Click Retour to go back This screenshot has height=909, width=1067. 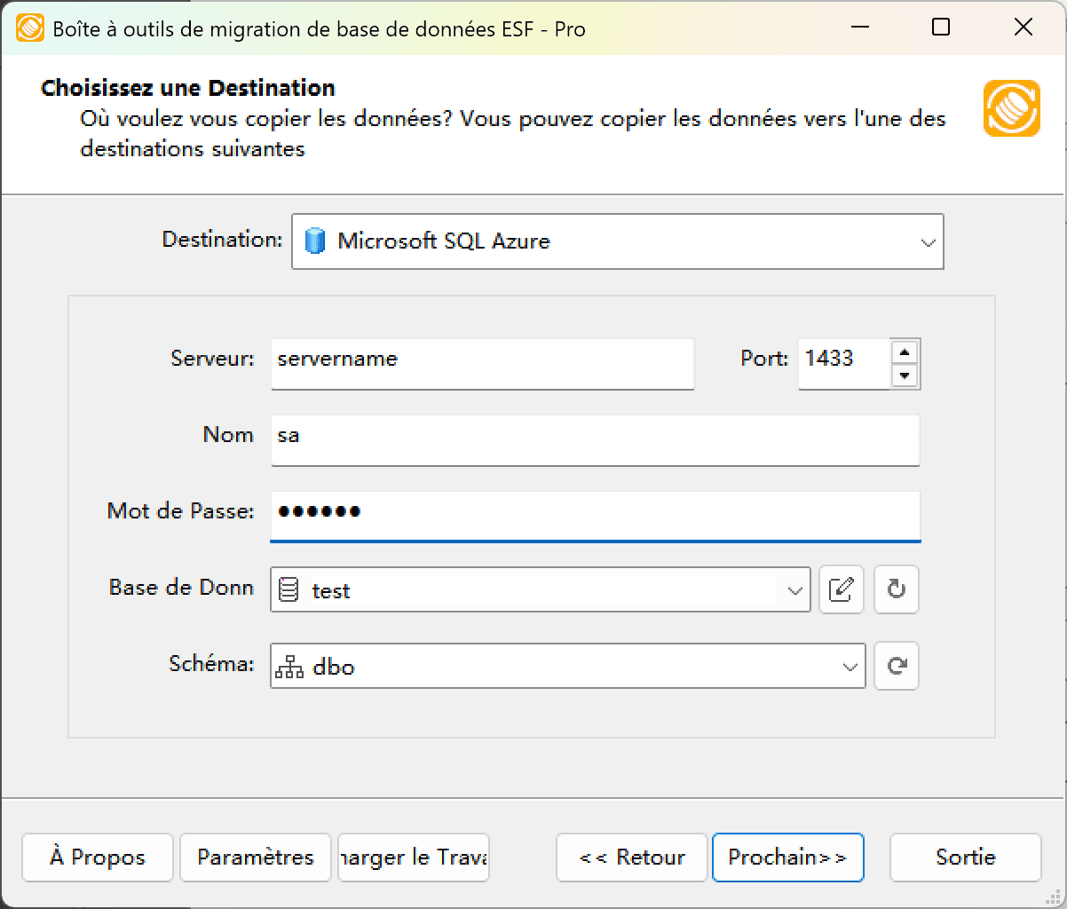(631, 858)
